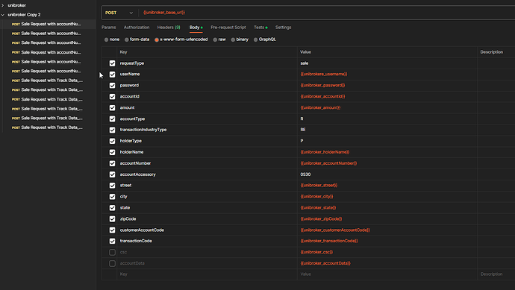This screenshot has height=290, width=515.
Task: Uncheck the holderType parameter
Action: click(x=112, y=141)
